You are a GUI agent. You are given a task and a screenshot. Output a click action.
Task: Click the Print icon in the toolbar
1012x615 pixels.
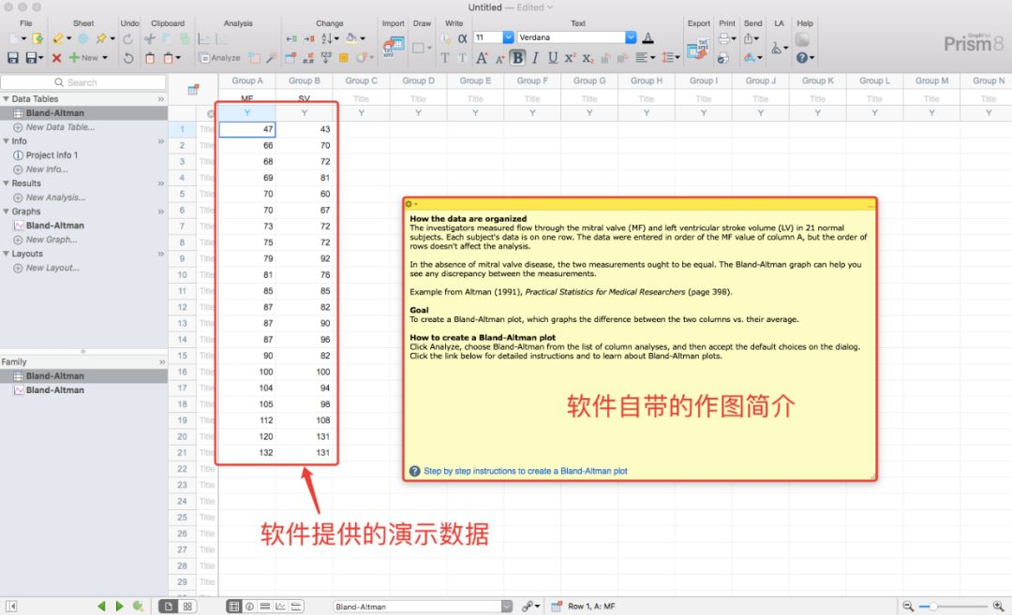pos(724,37)
